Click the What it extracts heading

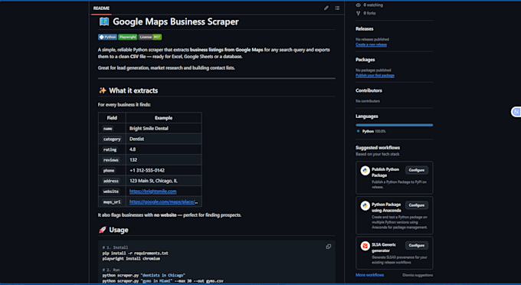pos(133,90)
